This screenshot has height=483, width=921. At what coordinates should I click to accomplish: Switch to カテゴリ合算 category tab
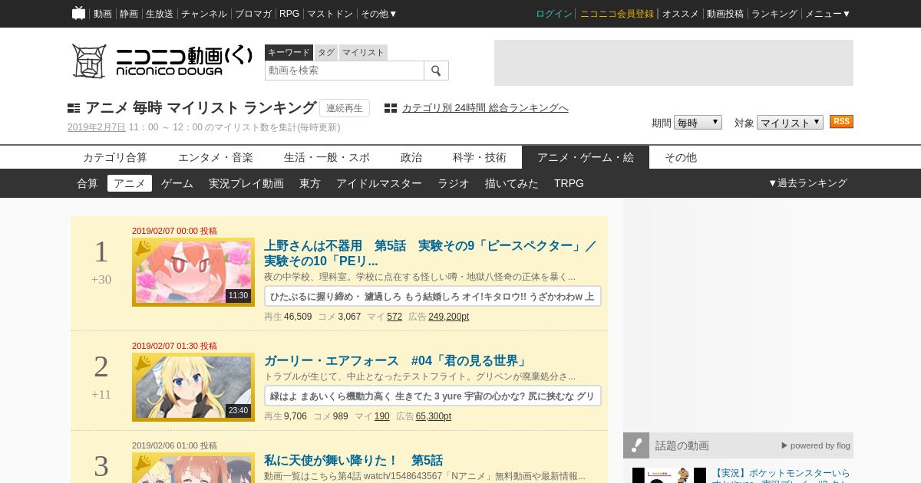(x=115, y=157)
